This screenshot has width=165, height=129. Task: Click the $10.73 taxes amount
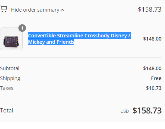pos(154,88)
